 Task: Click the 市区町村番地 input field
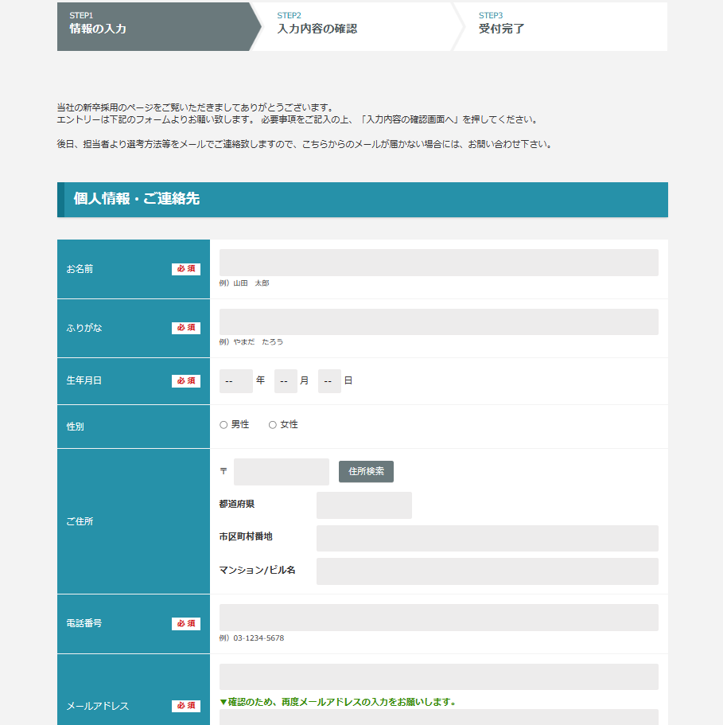(x=487, y=538)
